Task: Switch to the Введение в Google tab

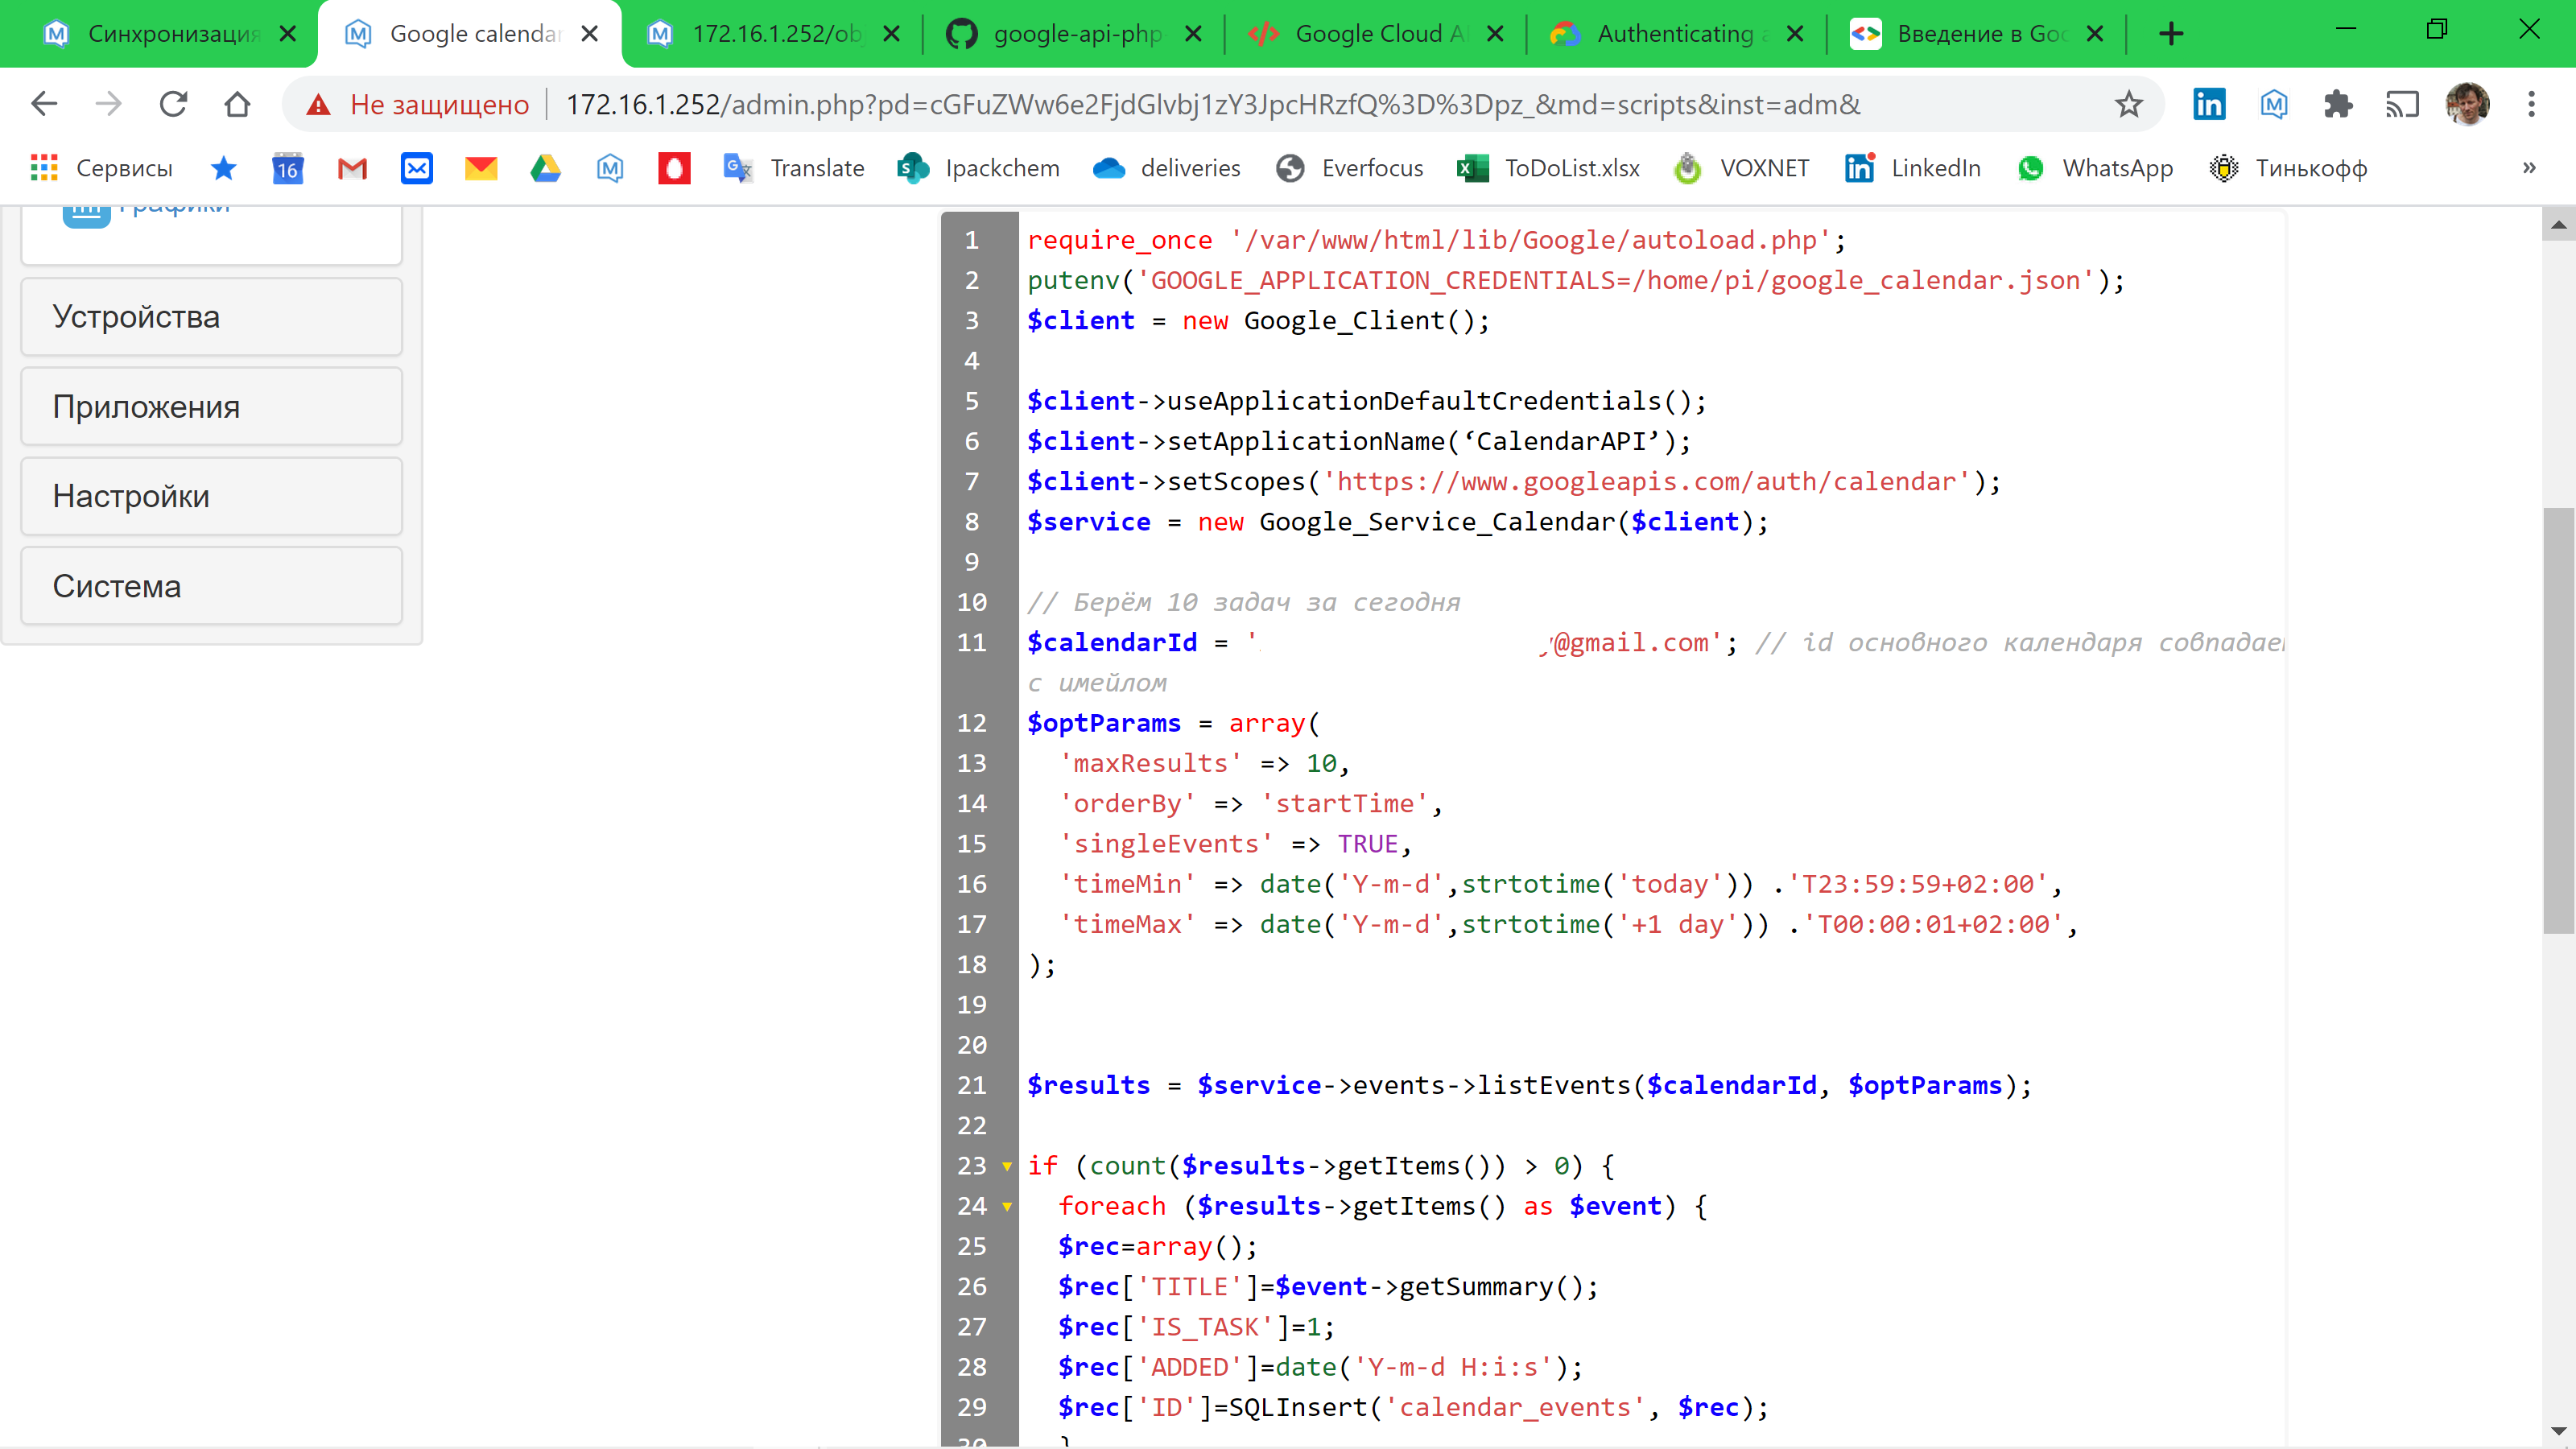Action: pyautogui.click(x=1975, y=33)
